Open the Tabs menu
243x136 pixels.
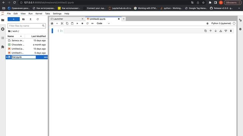coord(47,14)
